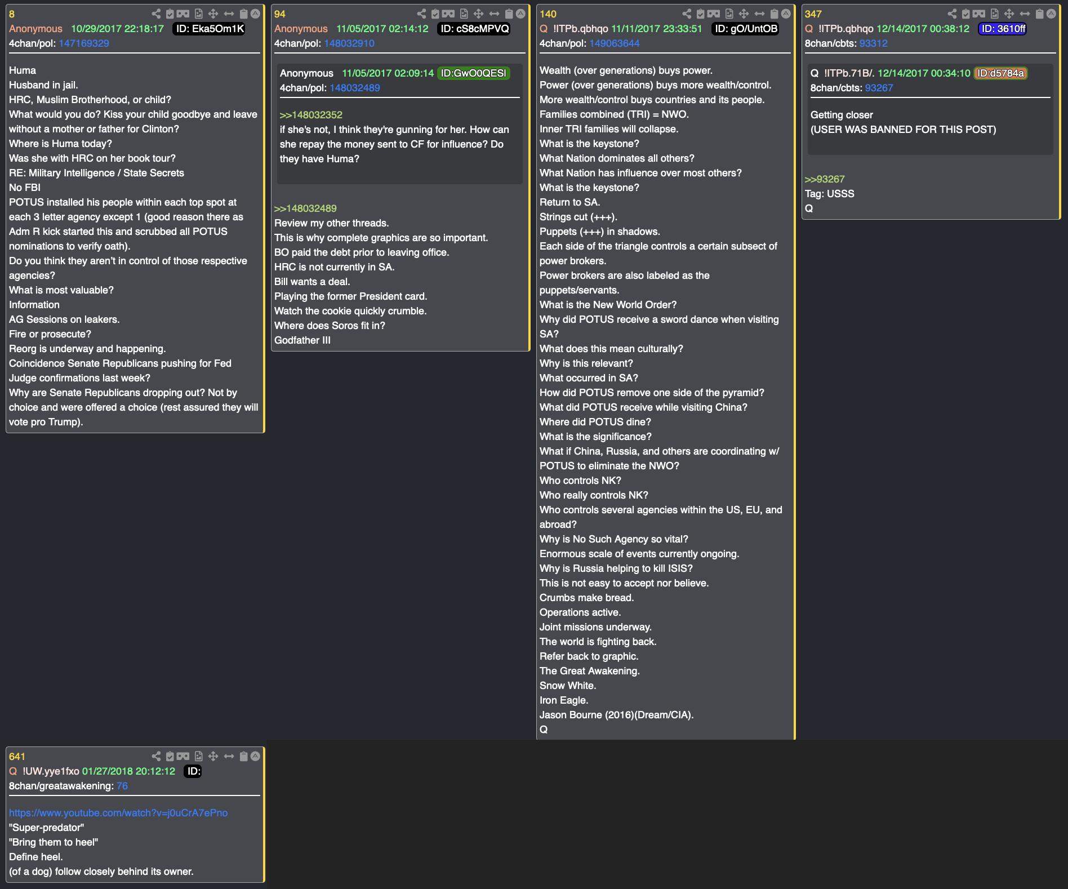Open 4chan/pol link 148032910
Image resolution: width=1068 pixels, height=889 pixels.
click(x=349, y=43)
